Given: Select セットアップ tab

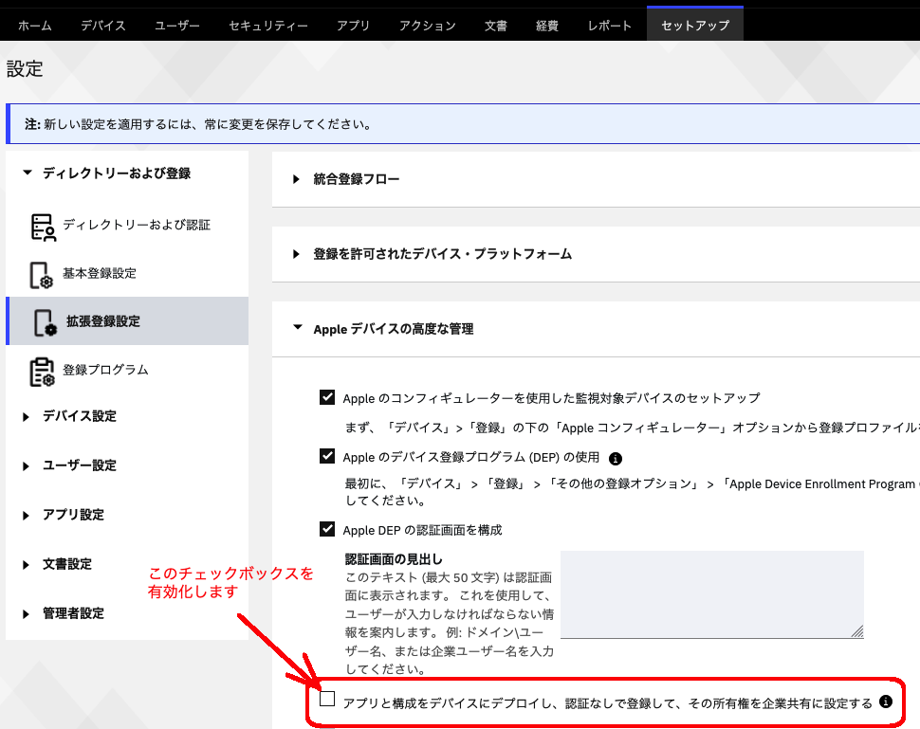Looking at the screenshot, I should 695,25.
